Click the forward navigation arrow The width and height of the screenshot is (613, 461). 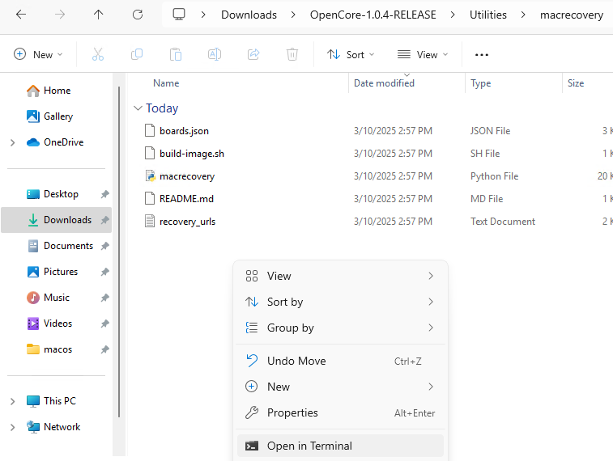[60, 15]
